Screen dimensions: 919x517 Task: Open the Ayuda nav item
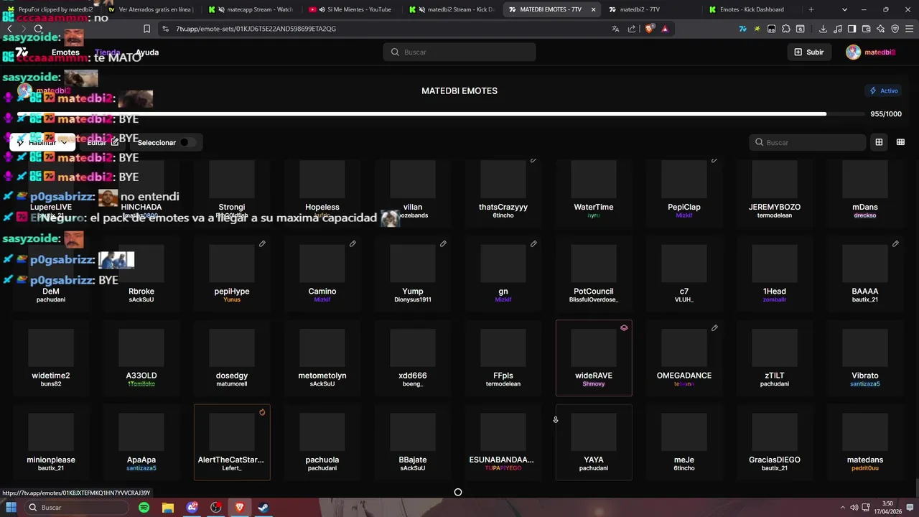point(147,52)
